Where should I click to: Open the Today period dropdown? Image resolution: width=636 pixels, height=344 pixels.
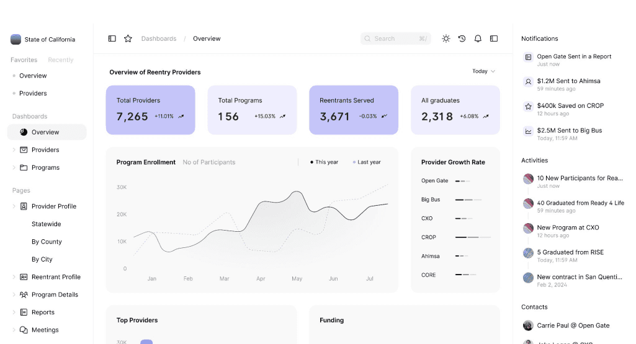point(483,71)
